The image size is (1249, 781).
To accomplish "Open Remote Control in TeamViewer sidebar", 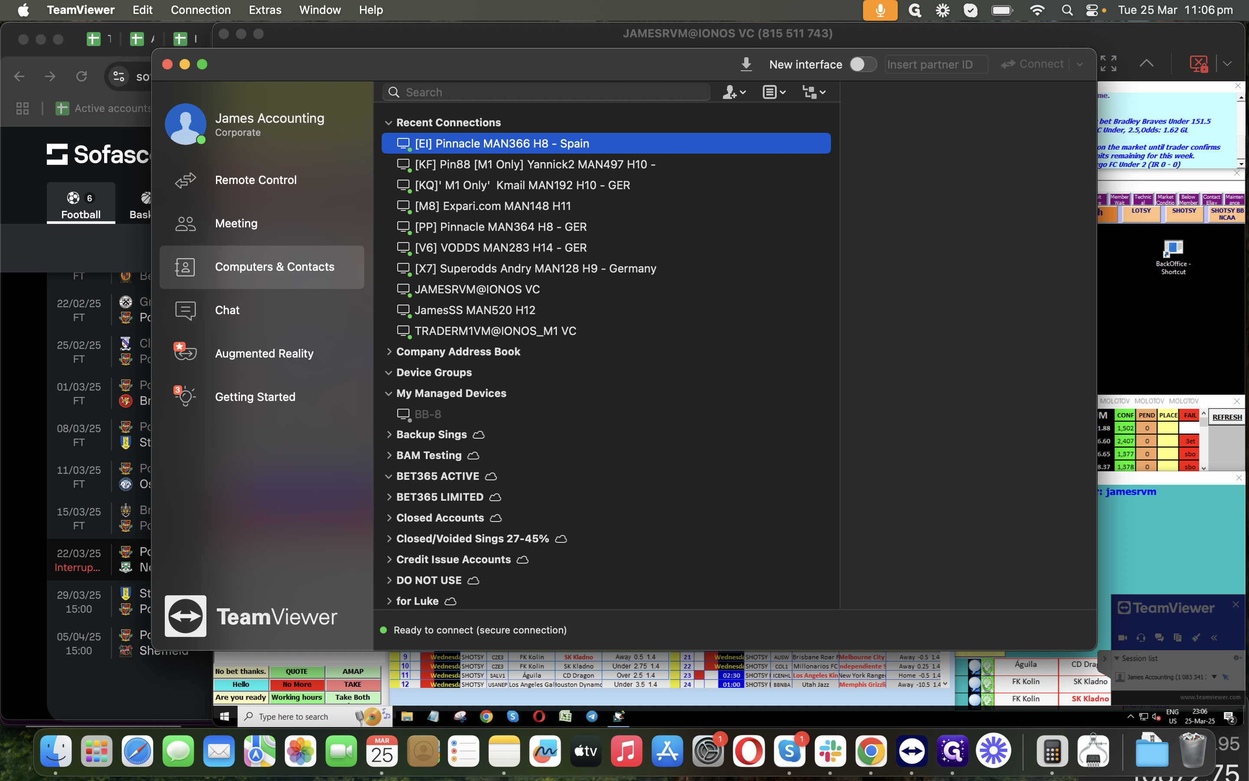I will [x=262, y=180].
